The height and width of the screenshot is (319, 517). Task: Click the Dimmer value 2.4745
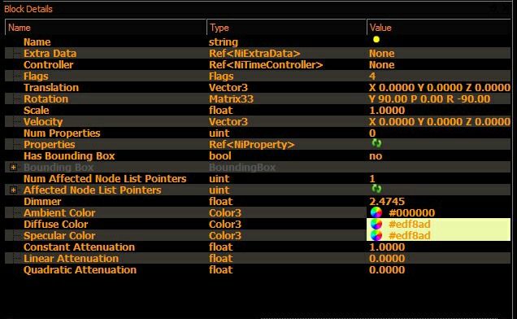pyautogui.click(x=387, y=202)
